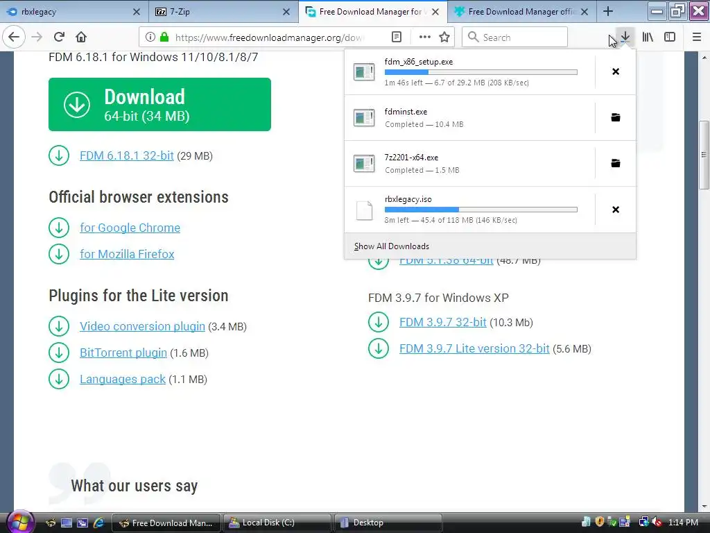The width and height of the screenshot is (710, 533).
Task: Open the FDM 6.18.1 32-bit link
Action: tap(127, 155)
